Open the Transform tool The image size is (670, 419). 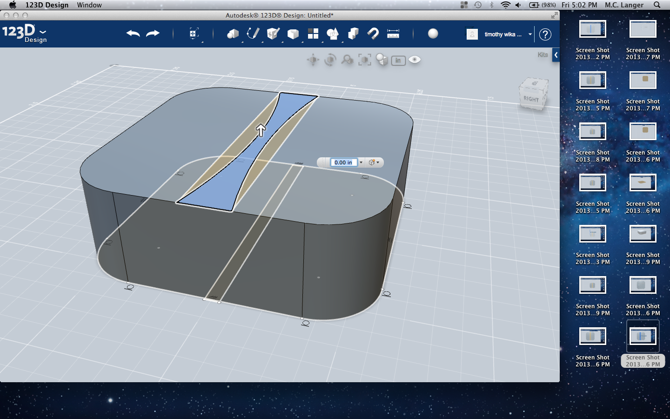coord(194,34)
